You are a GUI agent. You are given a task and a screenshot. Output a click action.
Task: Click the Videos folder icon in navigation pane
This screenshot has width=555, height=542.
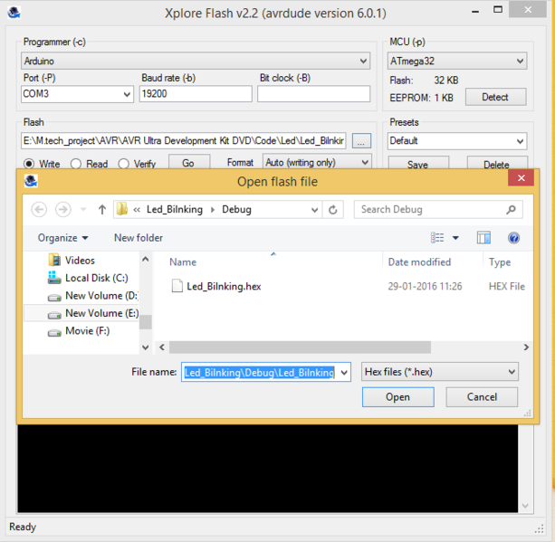pyautogui.click(x=54, y=260)
